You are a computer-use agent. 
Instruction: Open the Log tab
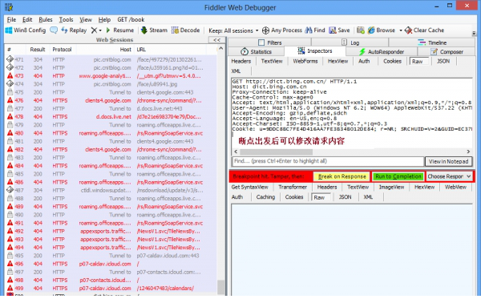click(350, 42)
